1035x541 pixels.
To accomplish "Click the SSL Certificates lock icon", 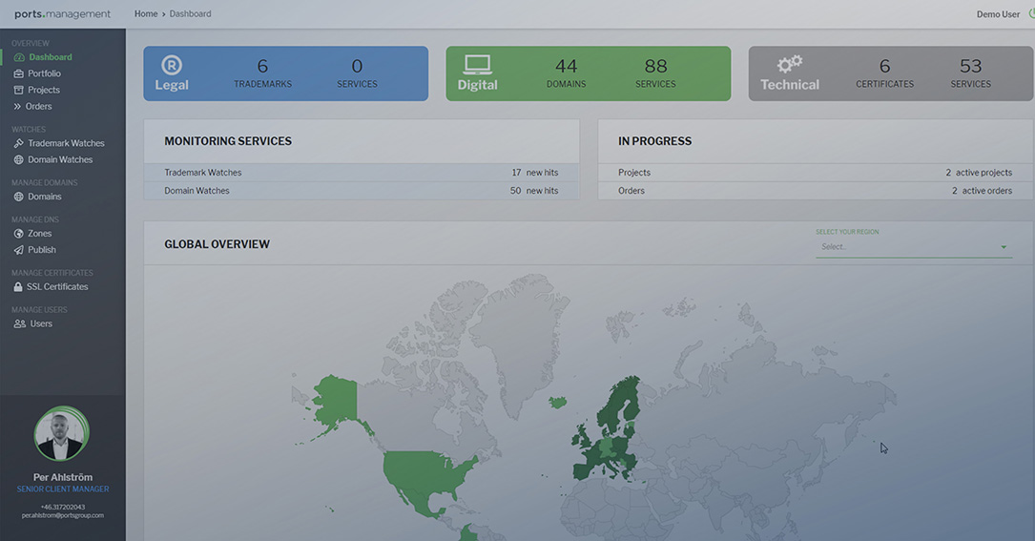I will point(18,286).
